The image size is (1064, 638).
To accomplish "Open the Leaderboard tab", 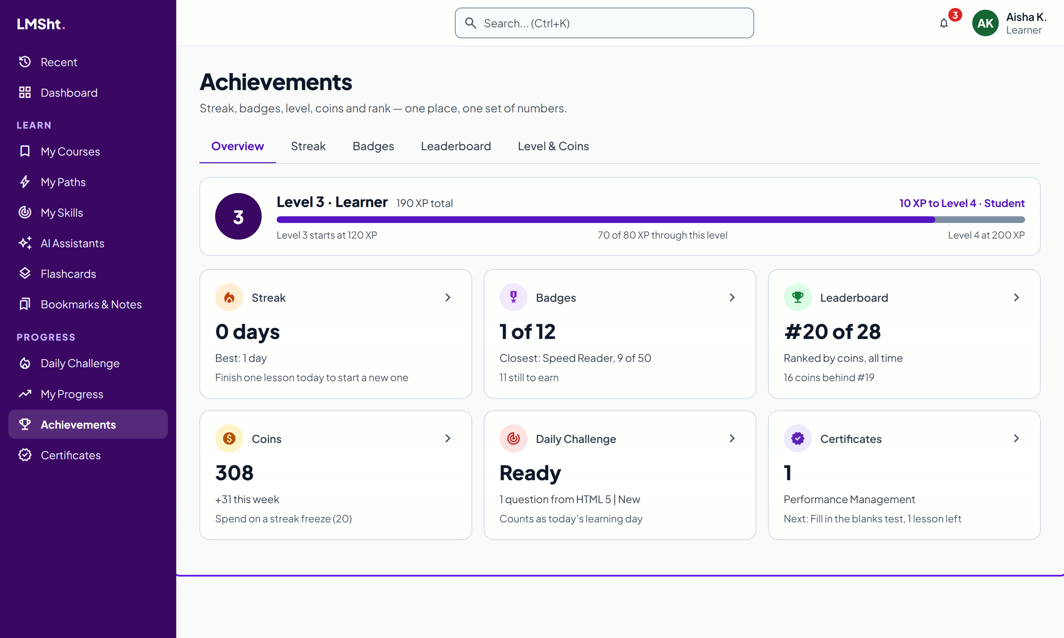I will (456, 146).
